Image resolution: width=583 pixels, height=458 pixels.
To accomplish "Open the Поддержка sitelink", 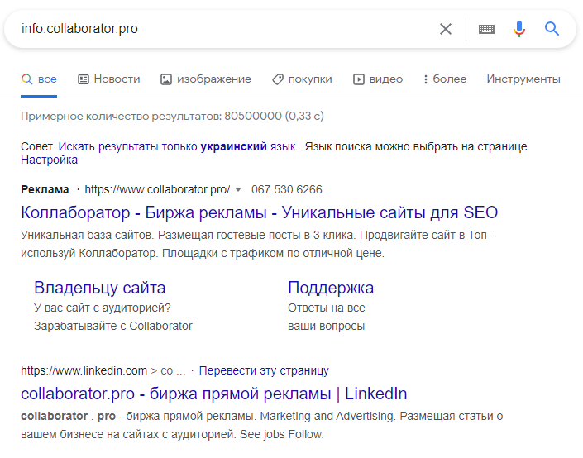I will click(330, 288).
